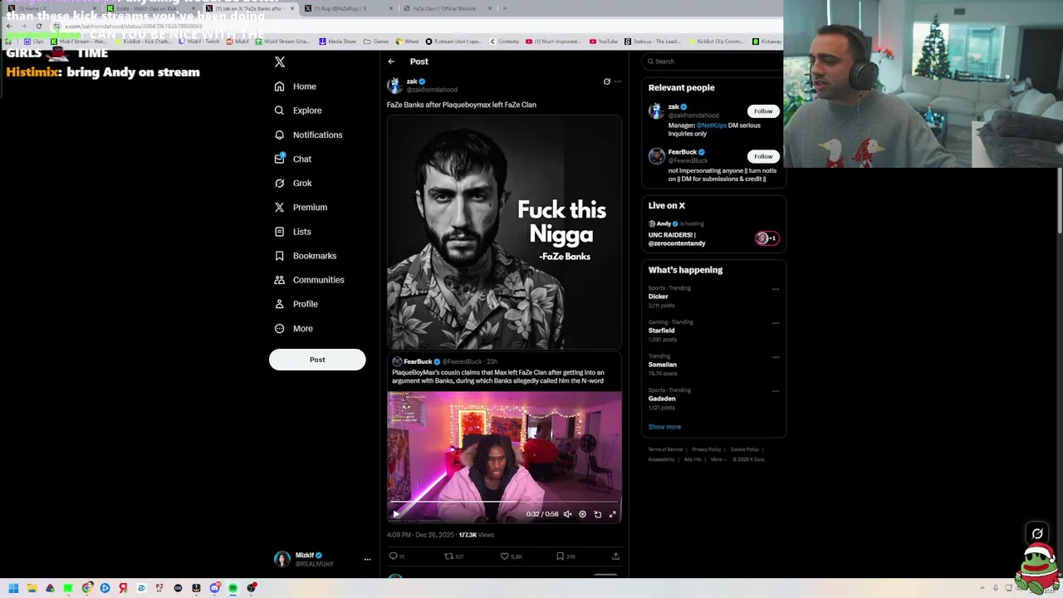Open Notifications in the sidebar

tap(308, 135)
